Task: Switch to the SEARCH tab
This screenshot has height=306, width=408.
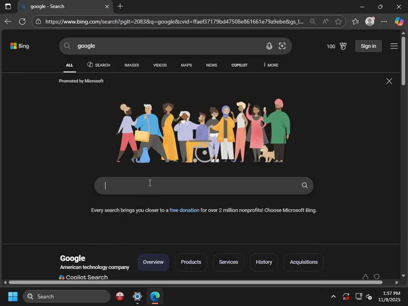Action: tap(99, 65)
